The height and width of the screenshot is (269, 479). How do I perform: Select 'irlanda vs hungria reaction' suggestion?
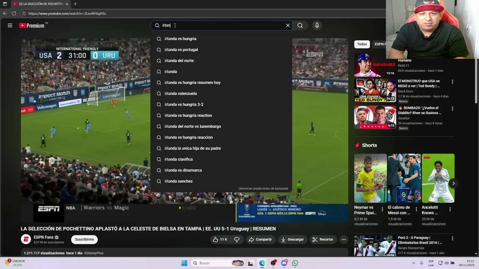tap(221, 115)
